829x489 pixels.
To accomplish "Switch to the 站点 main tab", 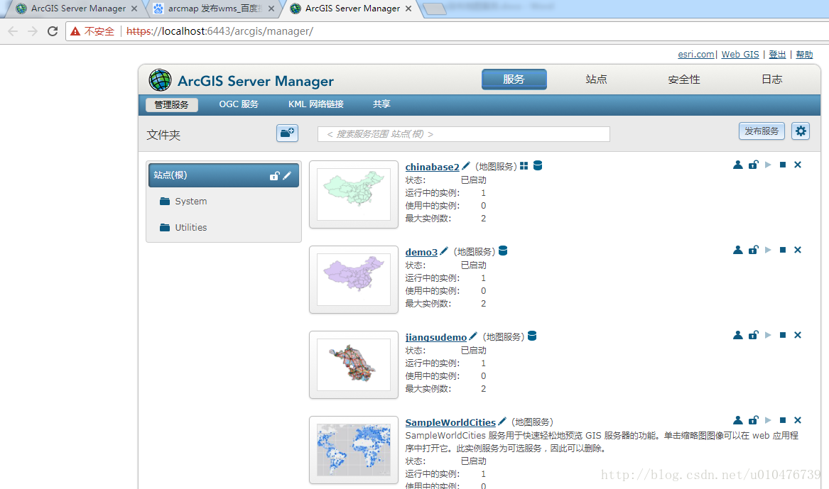I will coord(597,79).
